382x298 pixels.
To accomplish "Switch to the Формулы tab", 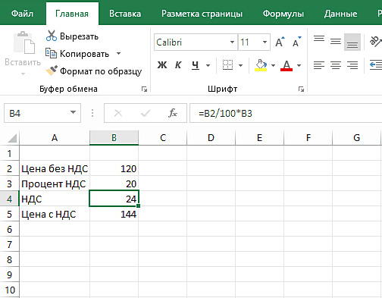I will (x=283, y=14).
